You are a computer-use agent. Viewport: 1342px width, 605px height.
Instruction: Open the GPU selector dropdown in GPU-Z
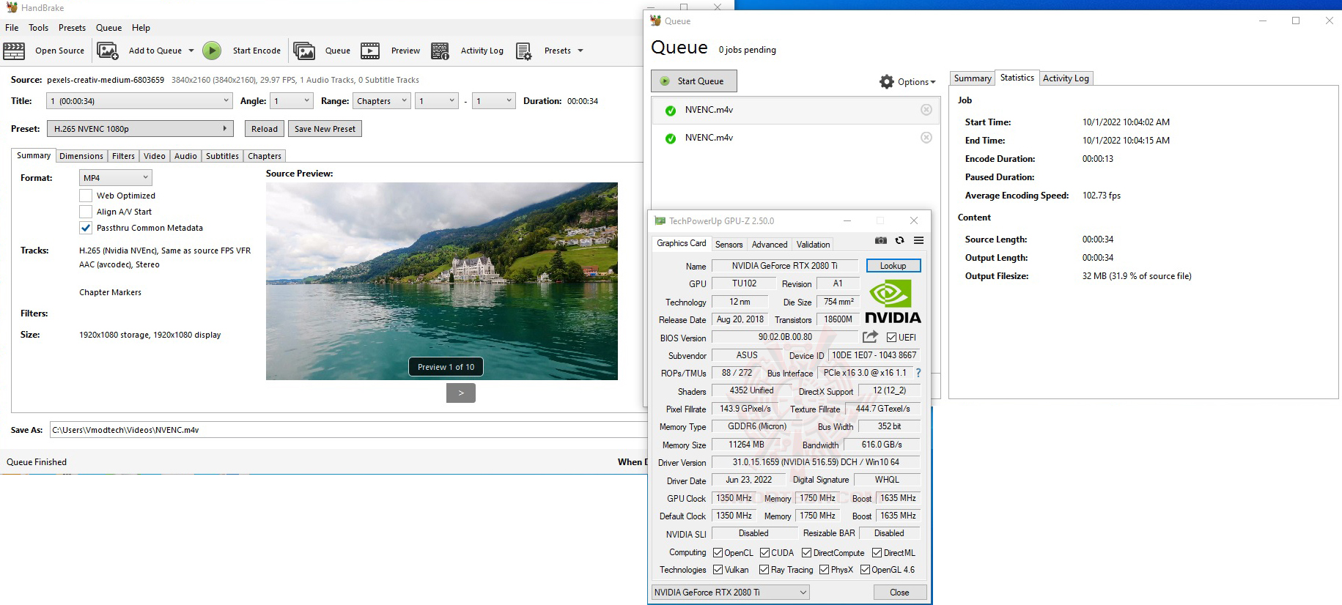pyautogui.click(x=731, y=593)
